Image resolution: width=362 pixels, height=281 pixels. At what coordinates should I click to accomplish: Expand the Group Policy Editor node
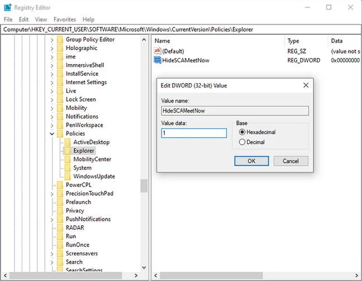[52, 40]
